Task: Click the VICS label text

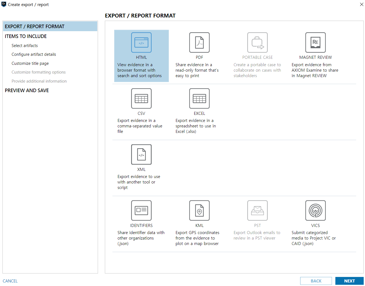Action: [316, 226]
